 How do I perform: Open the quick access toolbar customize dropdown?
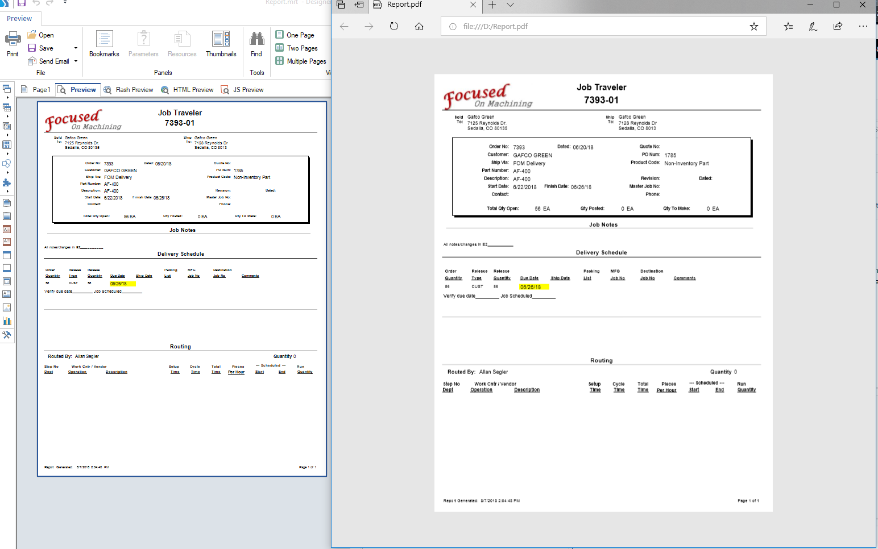pos(65,3)
